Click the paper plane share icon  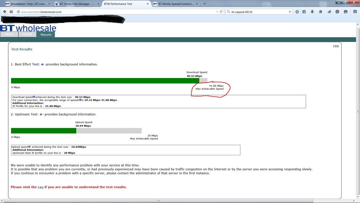329,12
